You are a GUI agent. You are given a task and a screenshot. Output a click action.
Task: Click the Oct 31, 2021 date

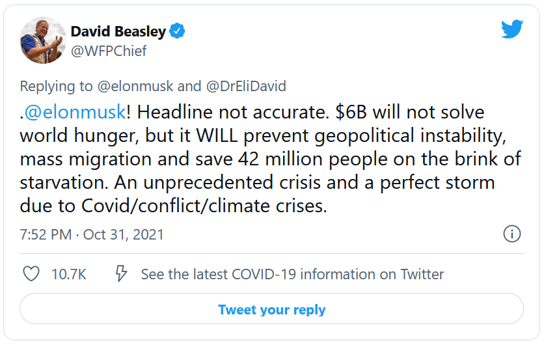coord(124,234)
